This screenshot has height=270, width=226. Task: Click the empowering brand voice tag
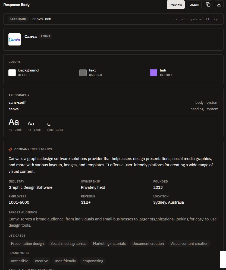pos(93,261)
